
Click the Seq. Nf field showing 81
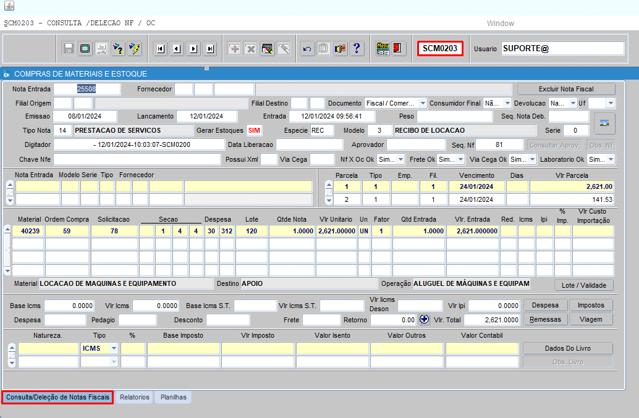tap(499, 145)
